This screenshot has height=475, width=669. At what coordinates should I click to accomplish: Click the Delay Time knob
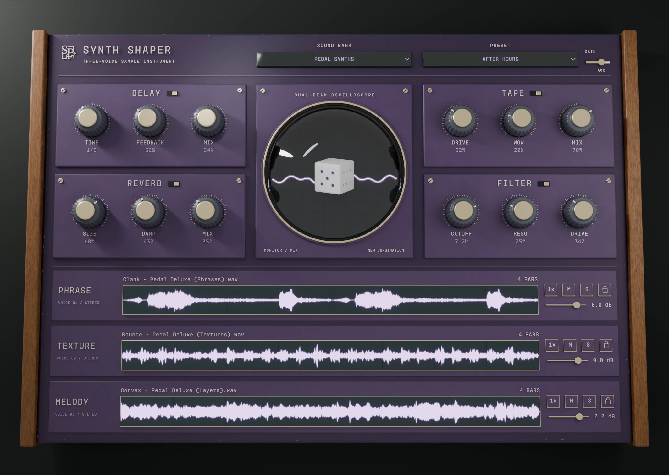(x=91, y=120)
